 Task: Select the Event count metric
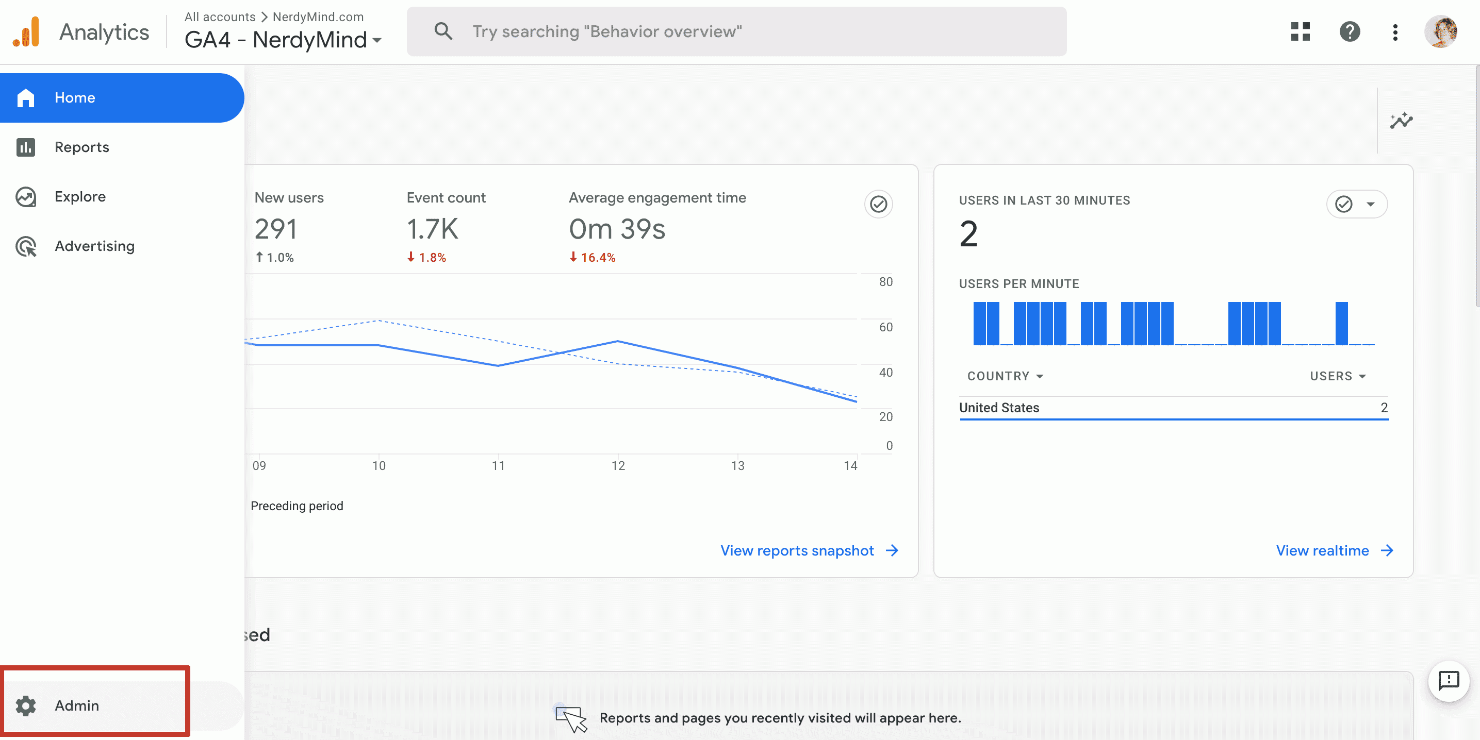pos(446,197)
